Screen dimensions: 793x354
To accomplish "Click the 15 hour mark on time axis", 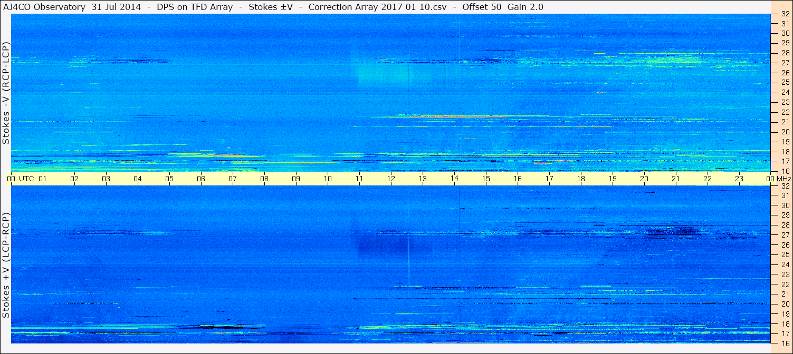I will click(x=486, y=179).
